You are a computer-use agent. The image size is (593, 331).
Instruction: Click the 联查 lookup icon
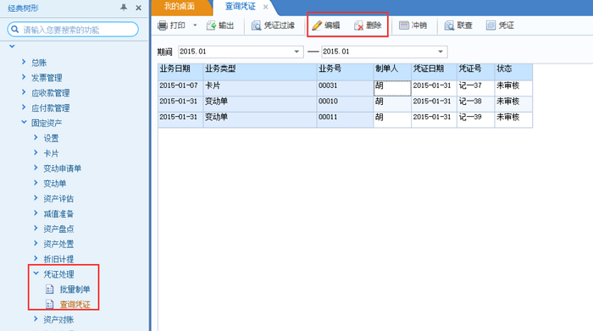(449, 25)
